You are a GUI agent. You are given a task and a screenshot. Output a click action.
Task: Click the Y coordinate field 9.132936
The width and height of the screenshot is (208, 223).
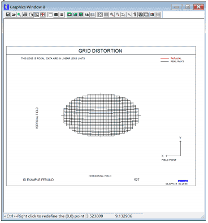129,216
